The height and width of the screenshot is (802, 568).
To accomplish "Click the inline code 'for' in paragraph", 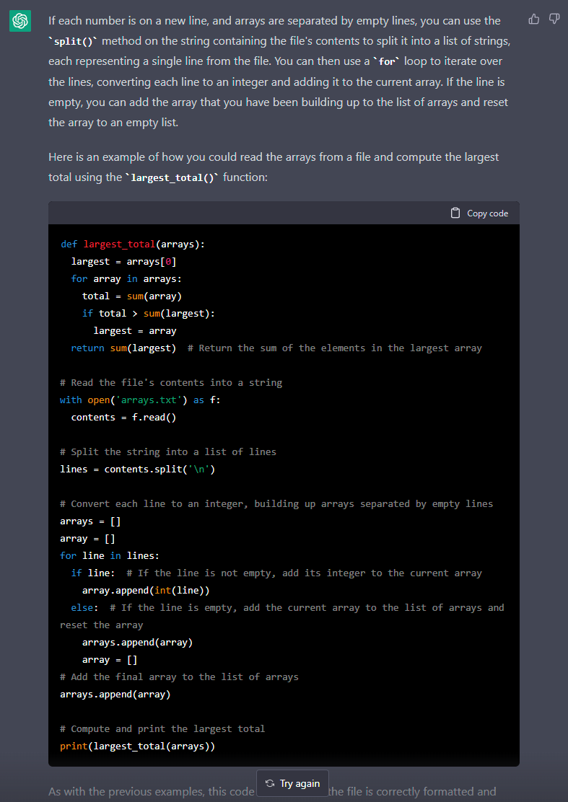I will [x=387, y=61].
